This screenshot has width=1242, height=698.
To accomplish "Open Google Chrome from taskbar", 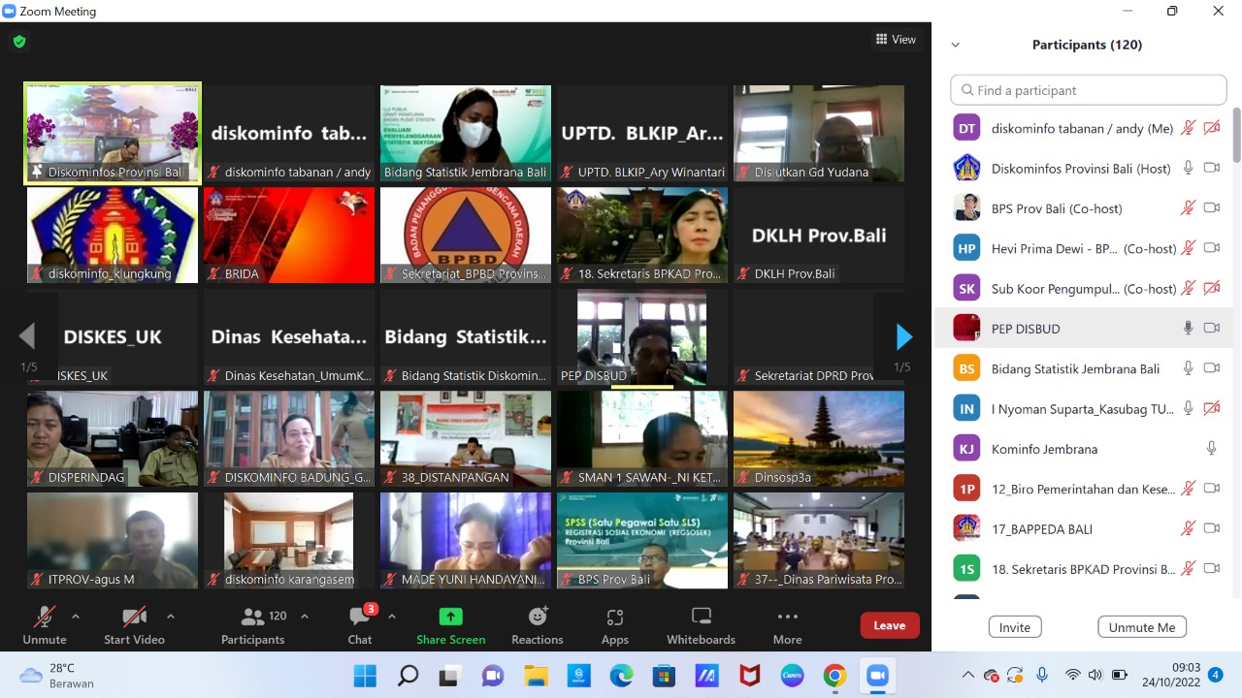I will pos(834,675).
